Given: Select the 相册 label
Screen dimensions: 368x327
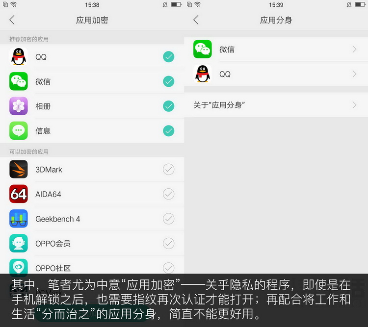Looking at the screenshot, I should (x=43, y=106).
